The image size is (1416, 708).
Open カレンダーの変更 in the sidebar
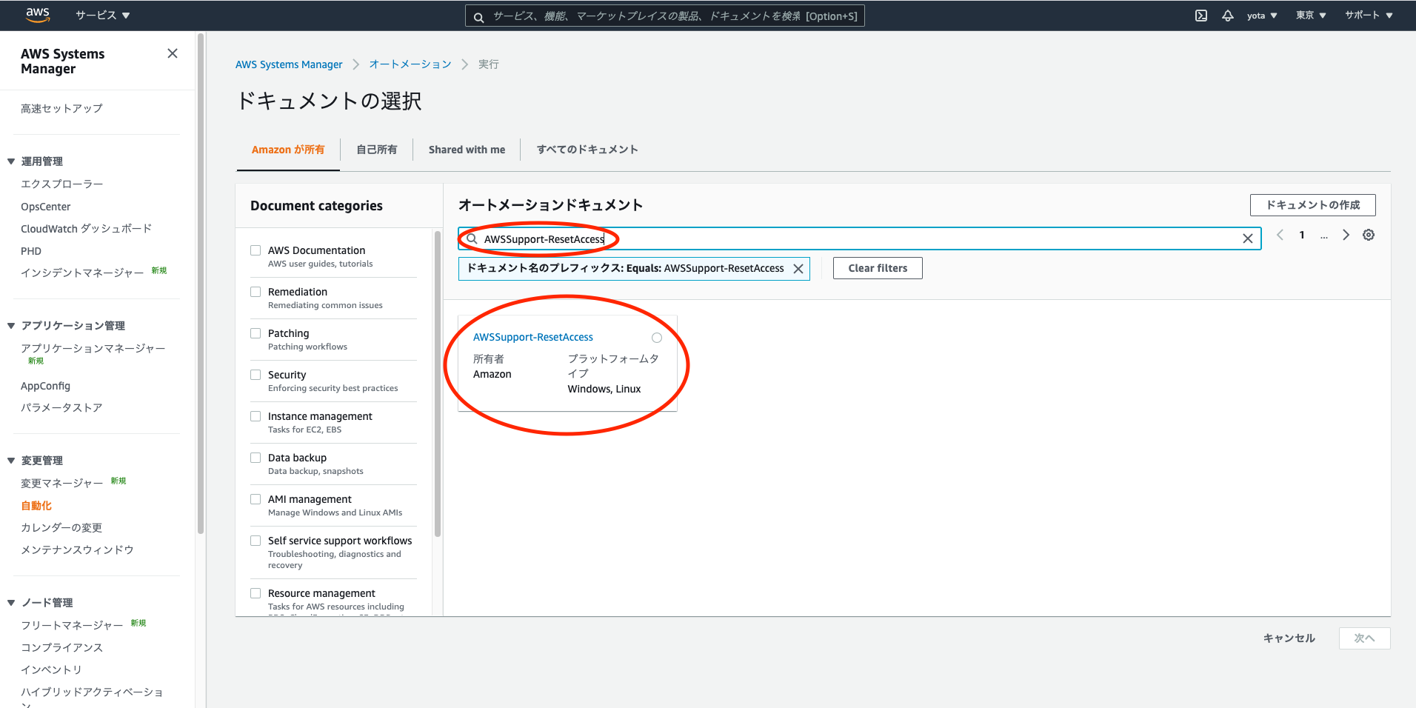point(61,528)
